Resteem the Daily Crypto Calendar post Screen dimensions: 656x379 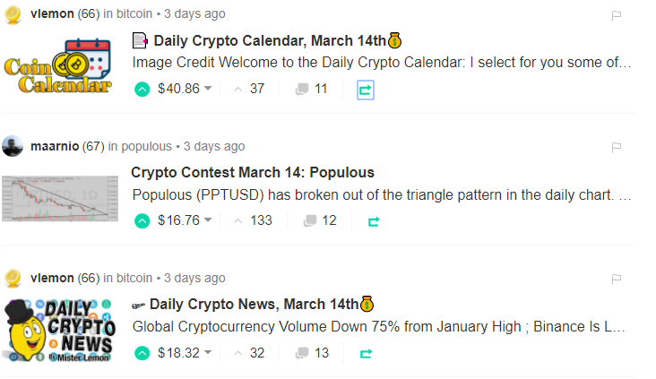366,89
